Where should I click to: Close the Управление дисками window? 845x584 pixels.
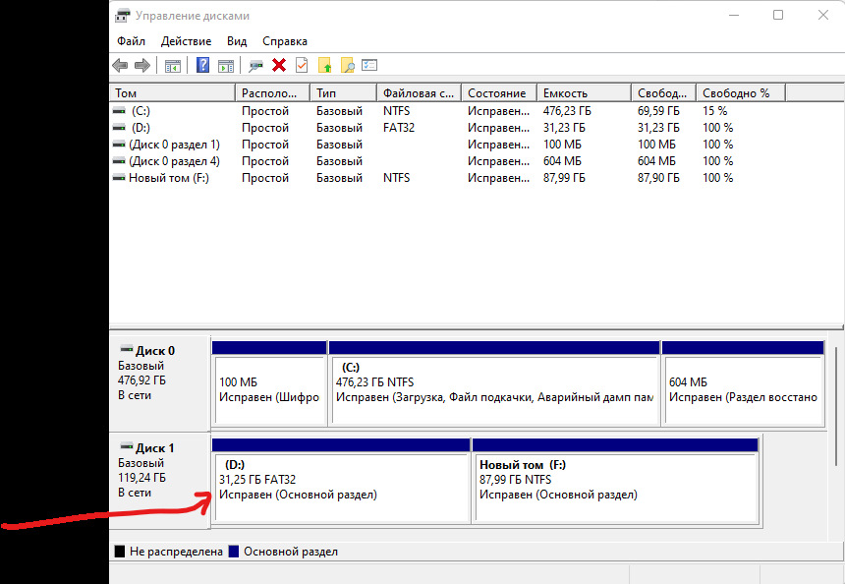823,15
